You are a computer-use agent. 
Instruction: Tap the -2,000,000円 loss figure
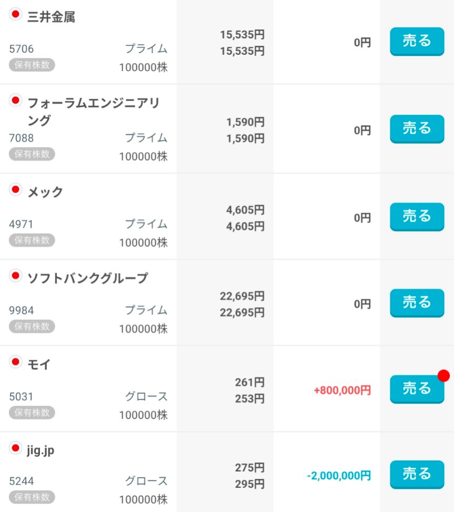pyautogui.click(x=339, y=476)
